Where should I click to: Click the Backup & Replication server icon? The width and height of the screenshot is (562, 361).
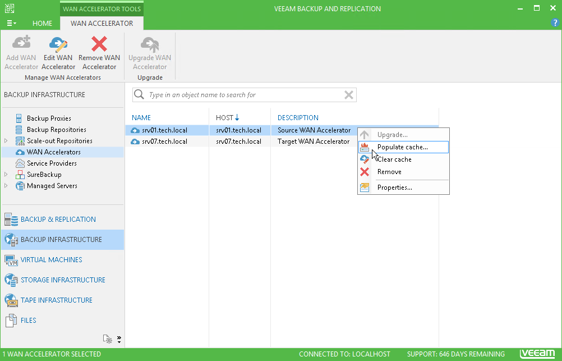point(11,220)
